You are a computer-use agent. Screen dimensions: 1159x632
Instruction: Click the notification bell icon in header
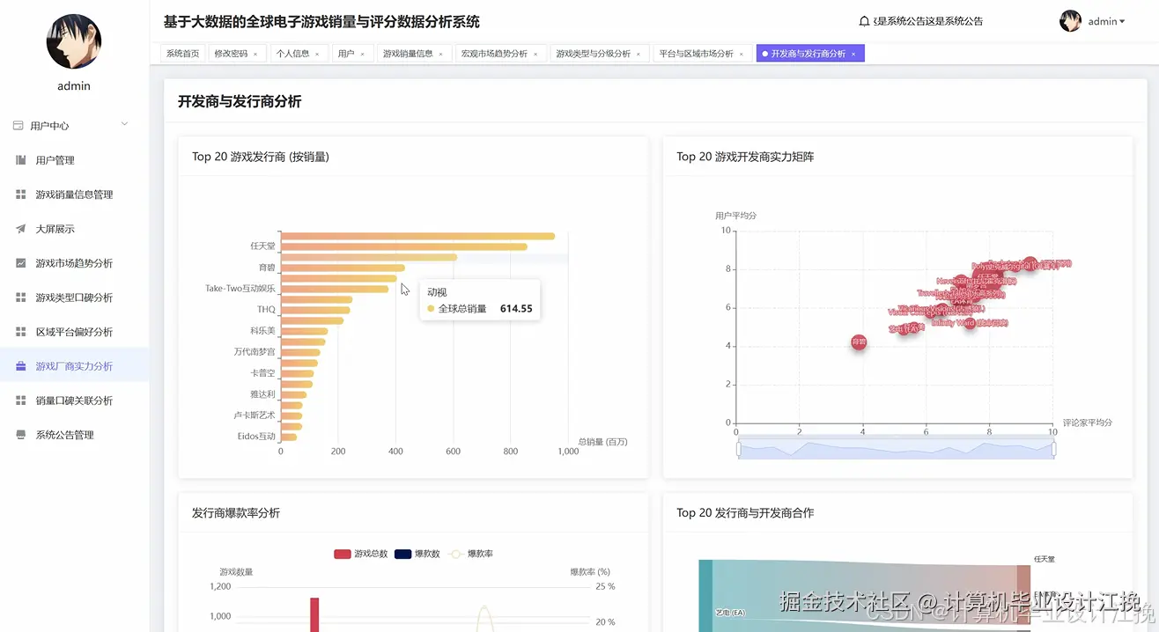coord(864,21)
